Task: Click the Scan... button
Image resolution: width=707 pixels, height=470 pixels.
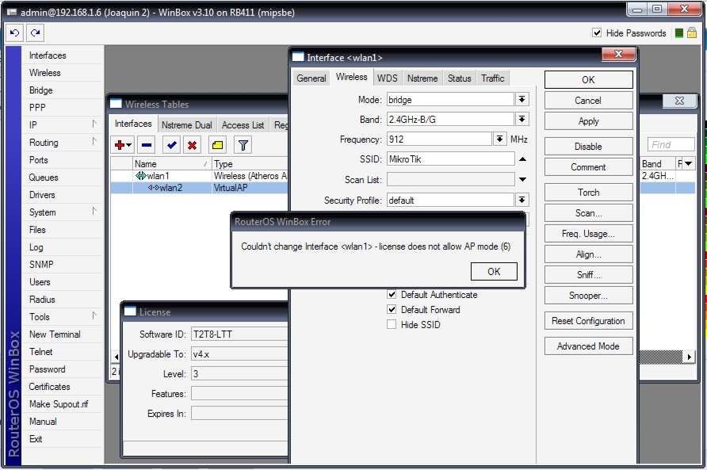Action: point(588,213)
